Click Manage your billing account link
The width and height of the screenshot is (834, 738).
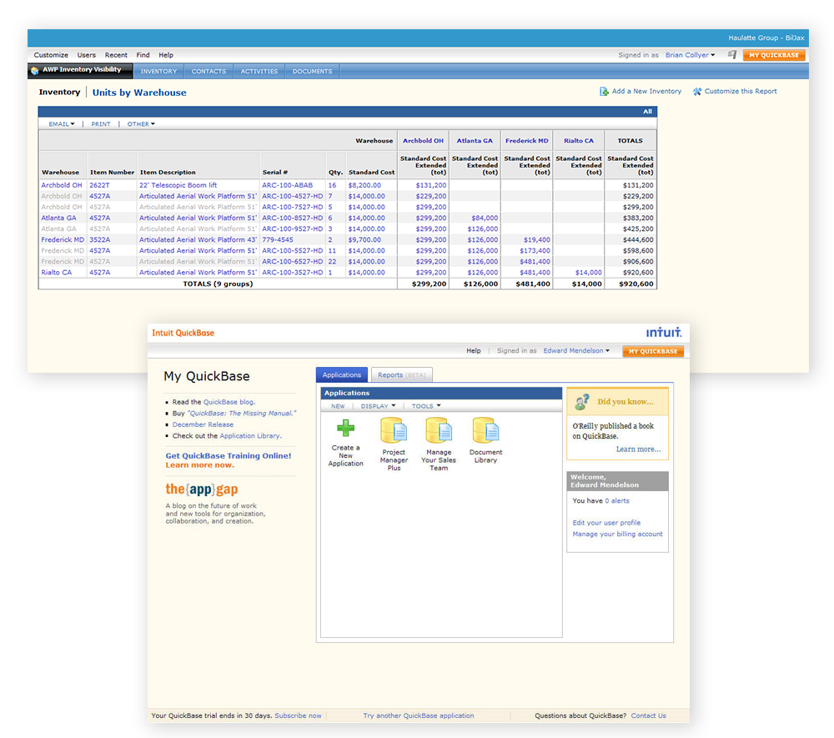coord(617,534)
